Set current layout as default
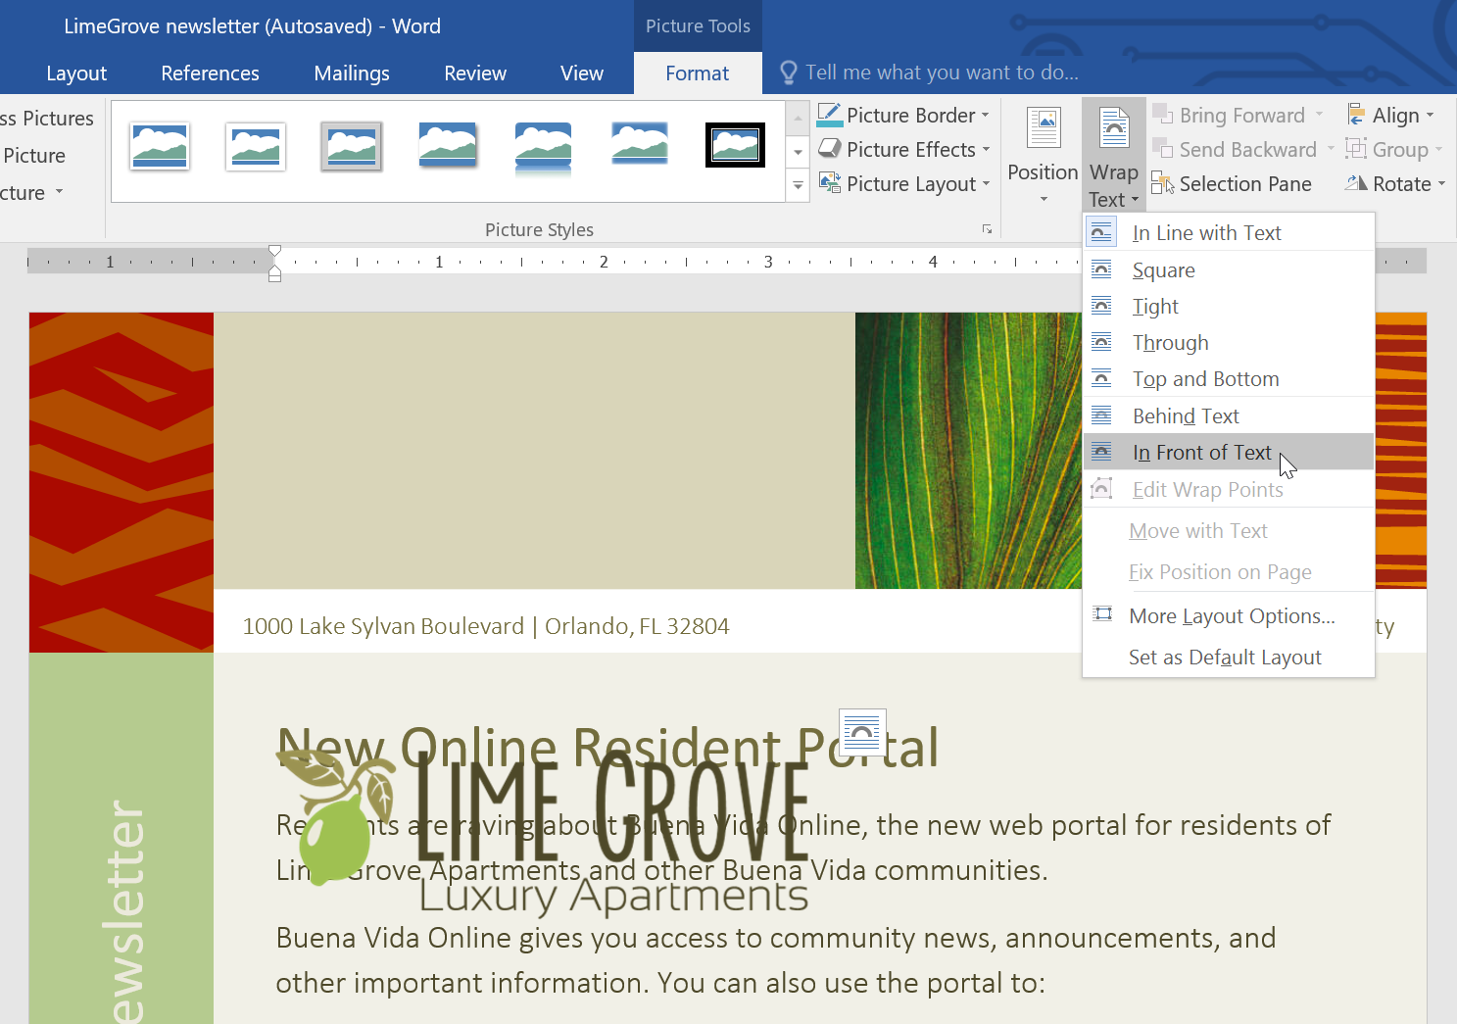The width and height of the screenshot is (1457, 1024). 1225,657
